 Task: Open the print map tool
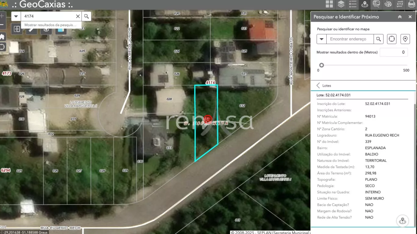pos(412,4)
